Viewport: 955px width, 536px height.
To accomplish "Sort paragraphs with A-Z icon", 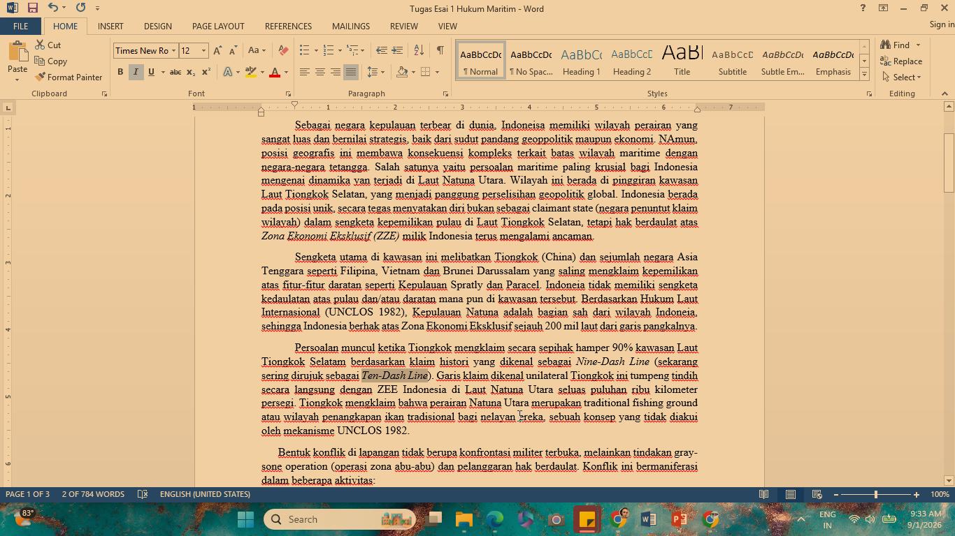I will click(419, 50).
